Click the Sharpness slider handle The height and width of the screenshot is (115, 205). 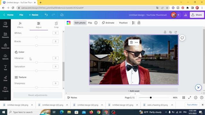click(37, 88)
